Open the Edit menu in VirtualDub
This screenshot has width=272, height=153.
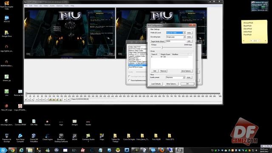pos(31,6)
